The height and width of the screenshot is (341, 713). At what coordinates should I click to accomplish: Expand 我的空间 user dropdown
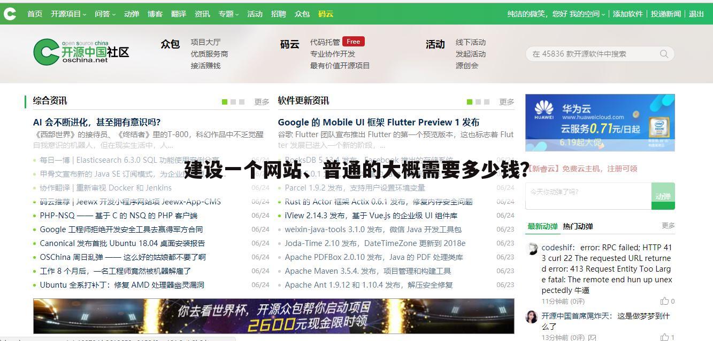tap(587, 14)
